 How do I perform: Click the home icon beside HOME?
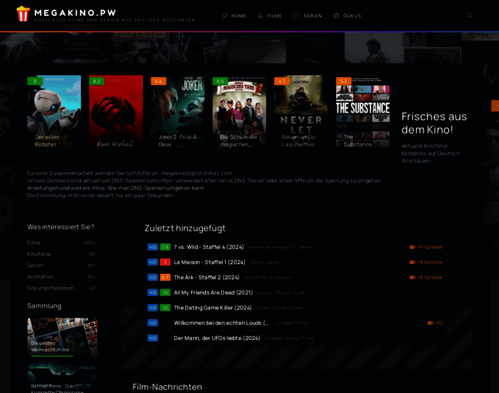[225, 16]
